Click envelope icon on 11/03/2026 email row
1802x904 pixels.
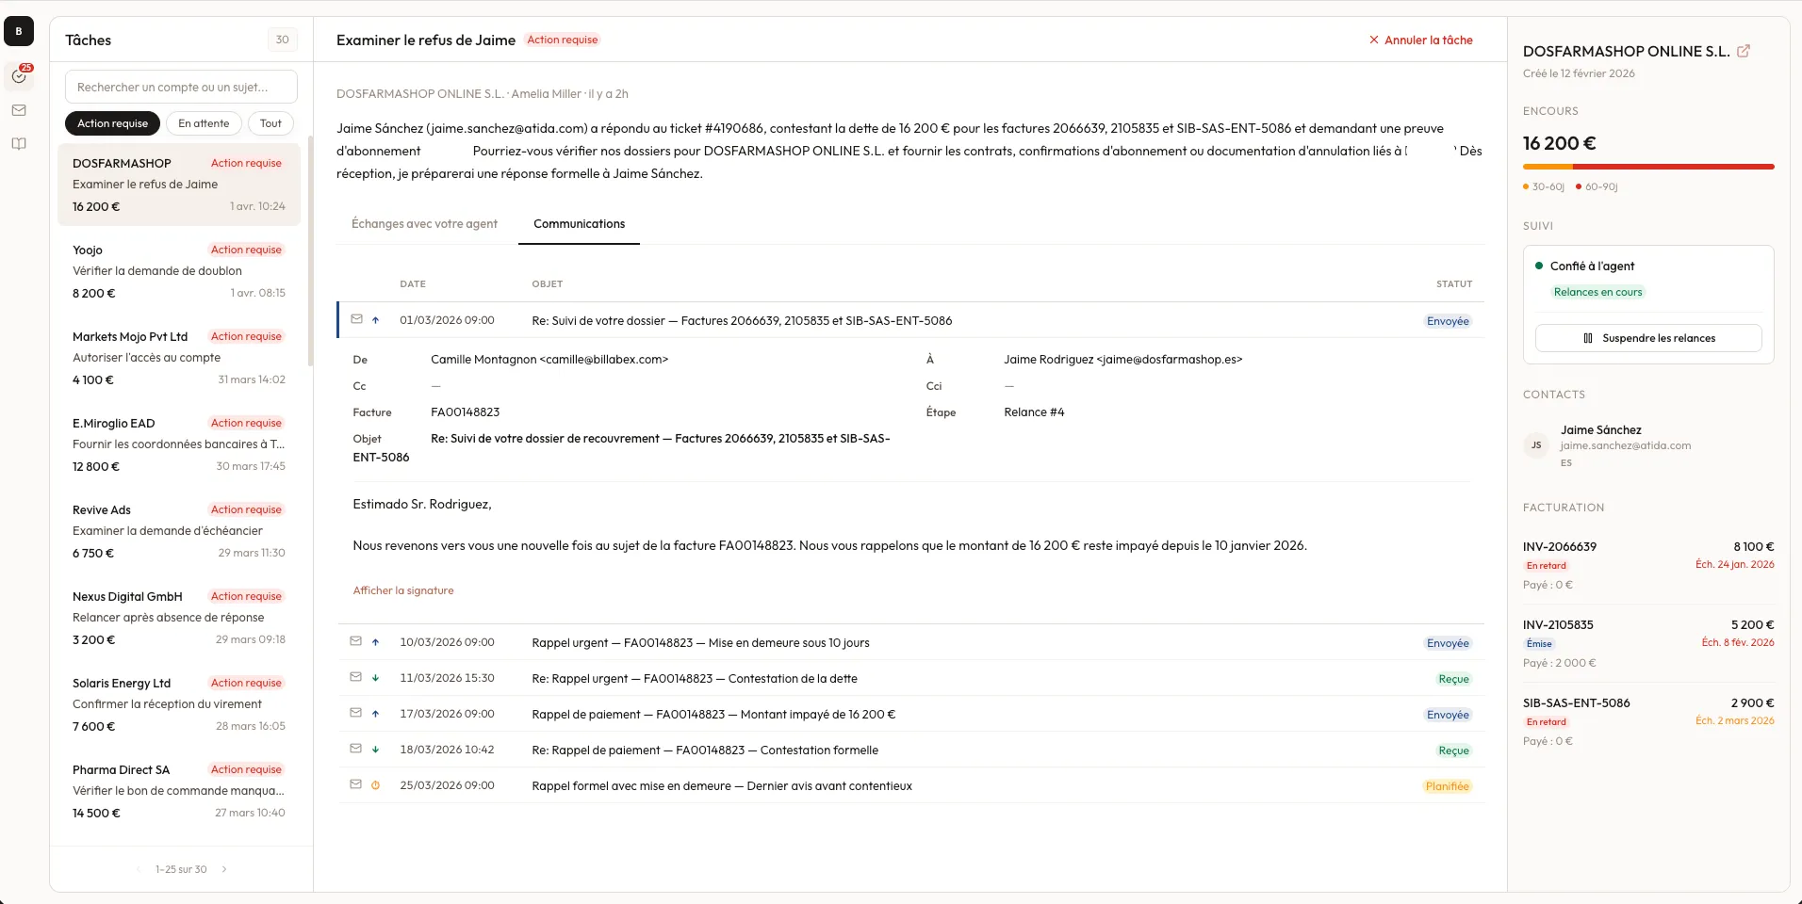[356, 677]
